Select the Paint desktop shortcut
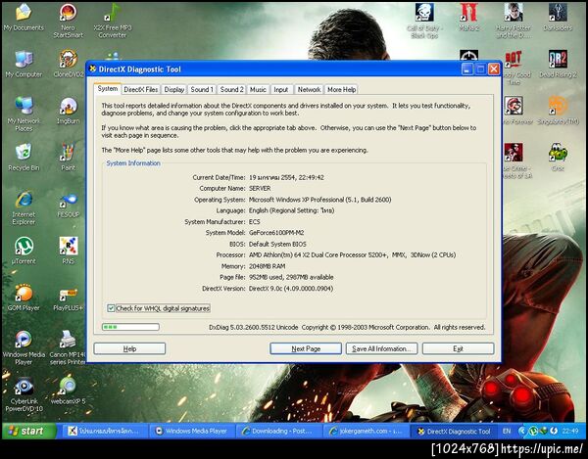This screenshot has height=459, width=588. (68, 158)
